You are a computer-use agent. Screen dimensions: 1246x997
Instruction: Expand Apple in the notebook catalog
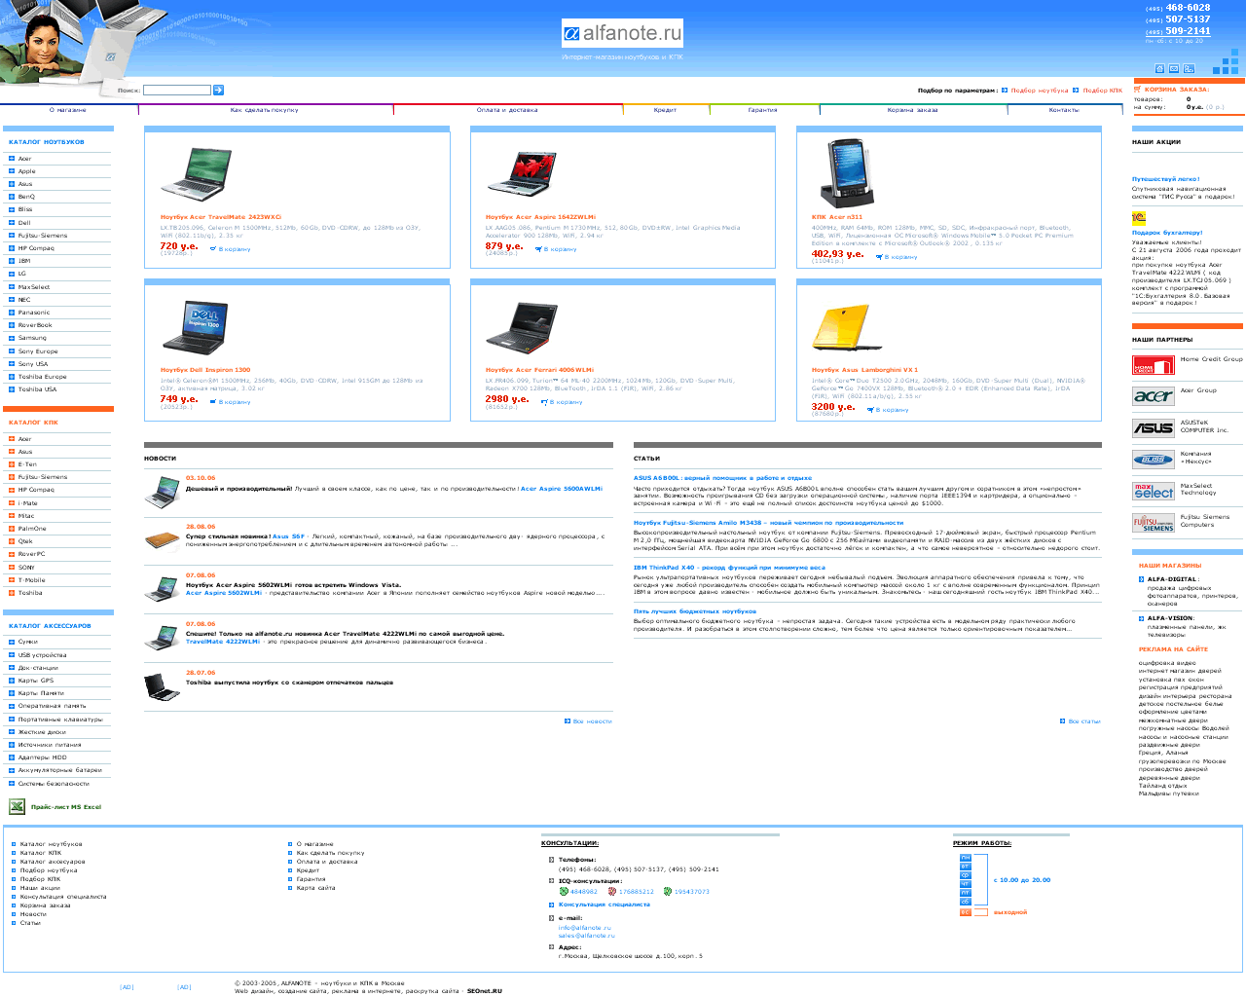click(12, 171)
